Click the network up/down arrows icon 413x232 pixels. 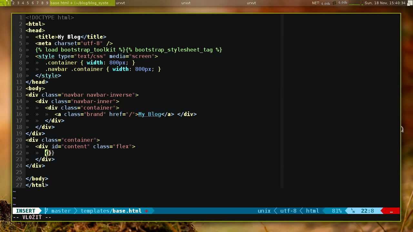point(335,3)
